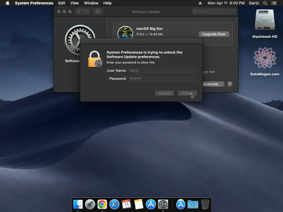The height and width of the screenshot is (212, 283).
Task: Open Safari from the Dock
Action: [x=114, y=205]
